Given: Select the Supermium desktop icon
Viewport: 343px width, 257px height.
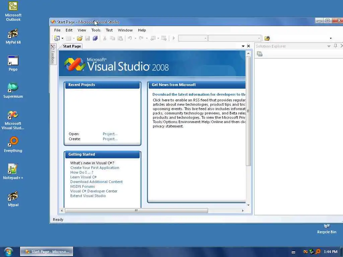Looking at the screenshot, I should coord(13,90).
